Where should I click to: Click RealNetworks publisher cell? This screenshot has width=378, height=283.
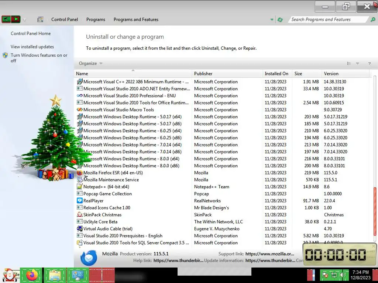click(x=207, y=201)
